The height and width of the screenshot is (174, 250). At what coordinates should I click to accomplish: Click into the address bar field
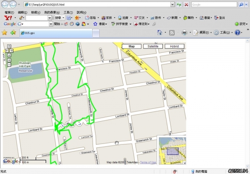(x=97, y=4)
